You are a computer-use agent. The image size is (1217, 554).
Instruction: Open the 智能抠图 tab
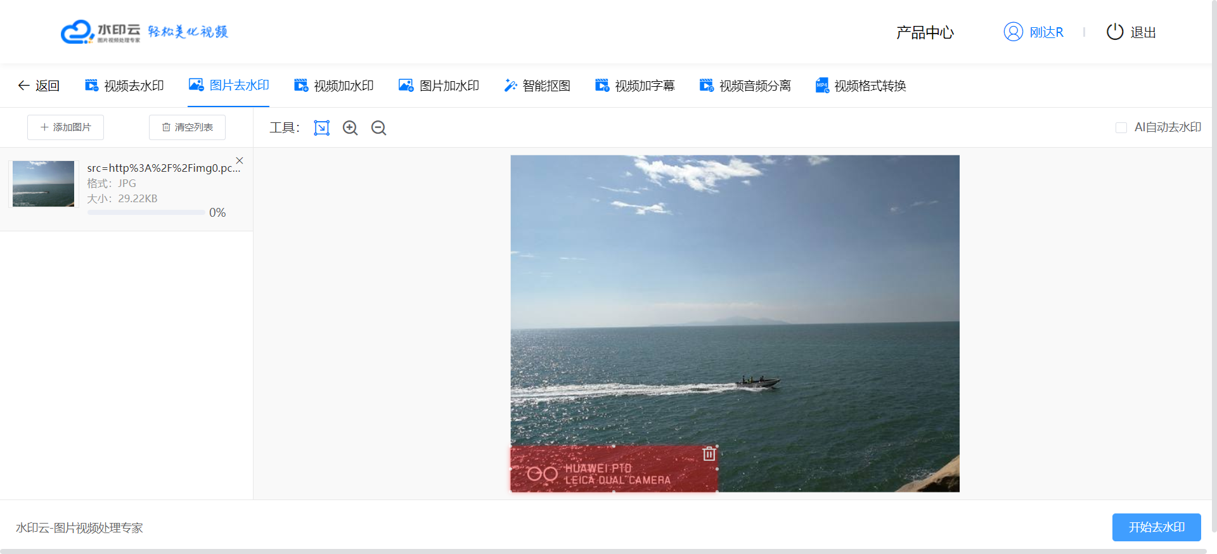click(537, 86)
